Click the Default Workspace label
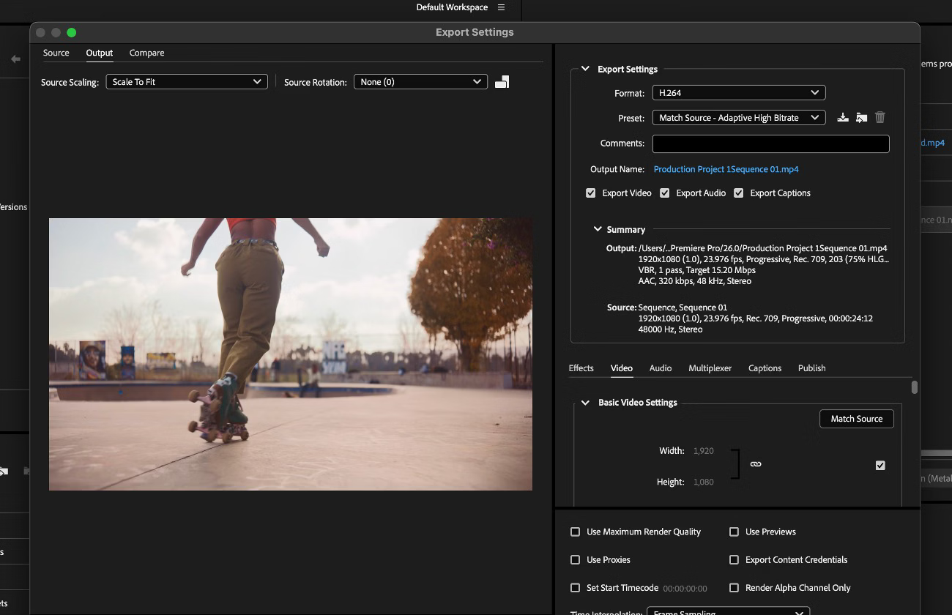 (452, 7)
